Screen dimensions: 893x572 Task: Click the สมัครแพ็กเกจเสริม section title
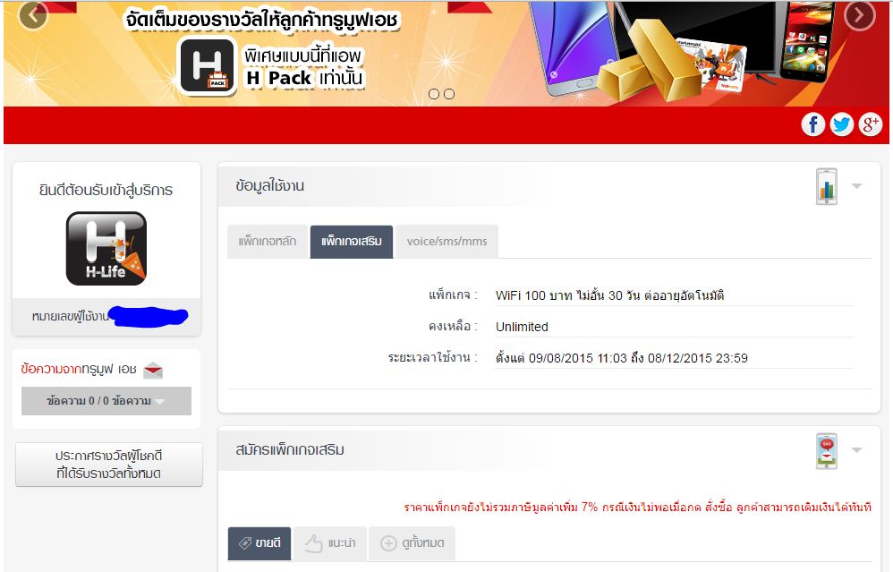point(290,450)
